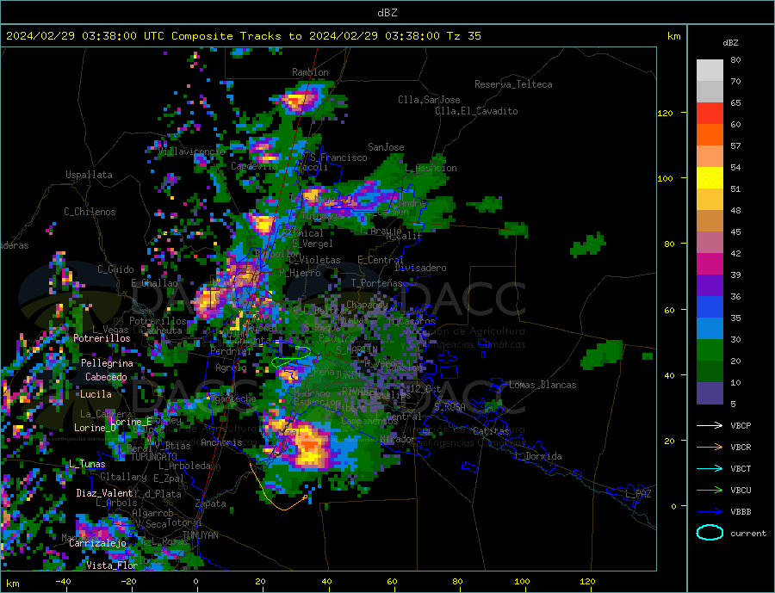Click the Zapata place label
This screenshot has height=593, width=775.
click(x=211, y=503)
